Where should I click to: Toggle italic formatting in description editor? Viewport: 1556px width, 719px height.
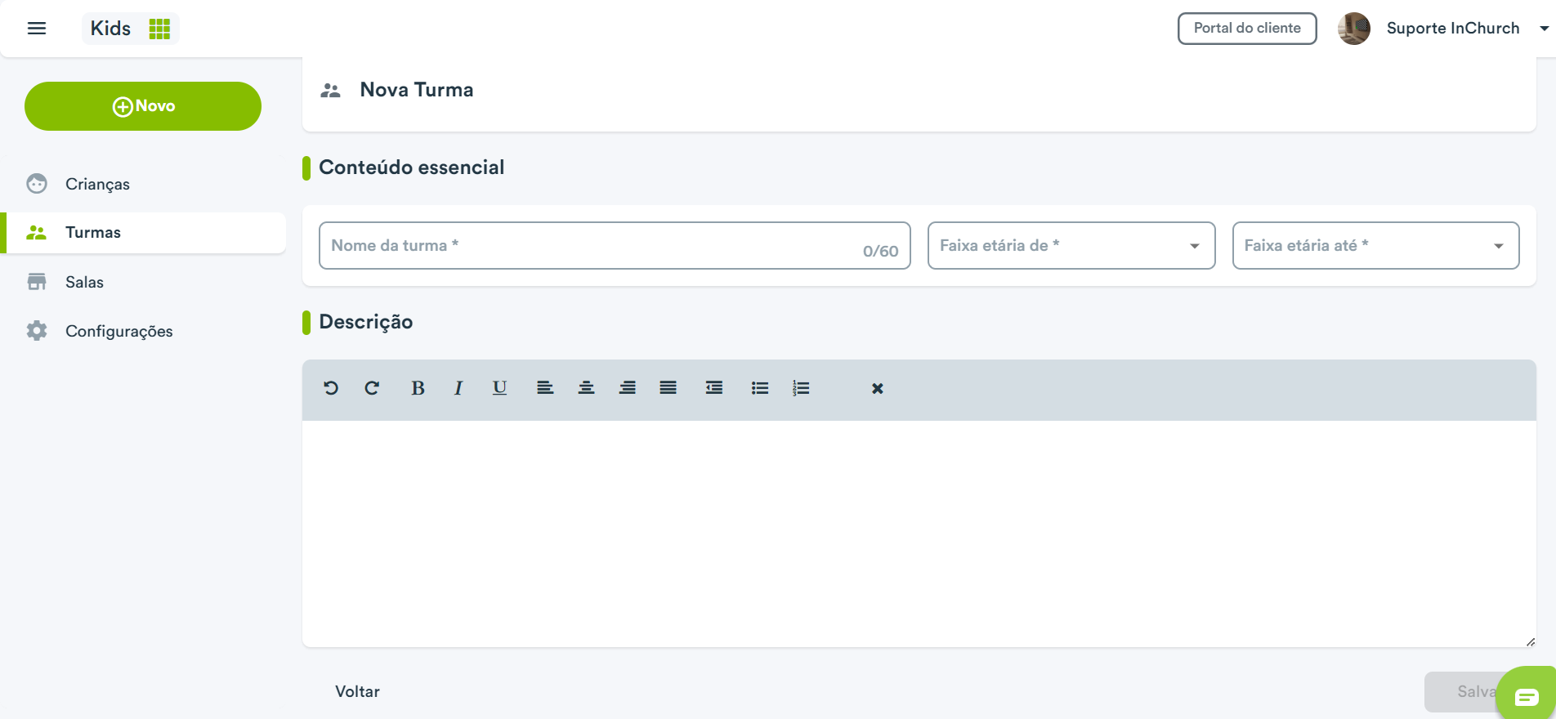pos(458,388)
